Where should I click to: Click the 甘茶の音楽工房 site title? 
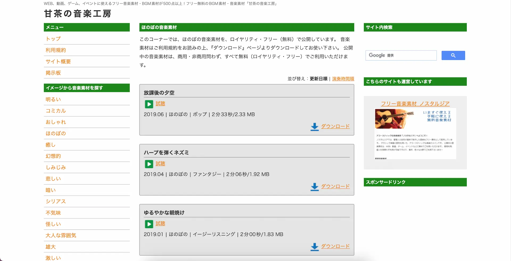tap(77, 14)
